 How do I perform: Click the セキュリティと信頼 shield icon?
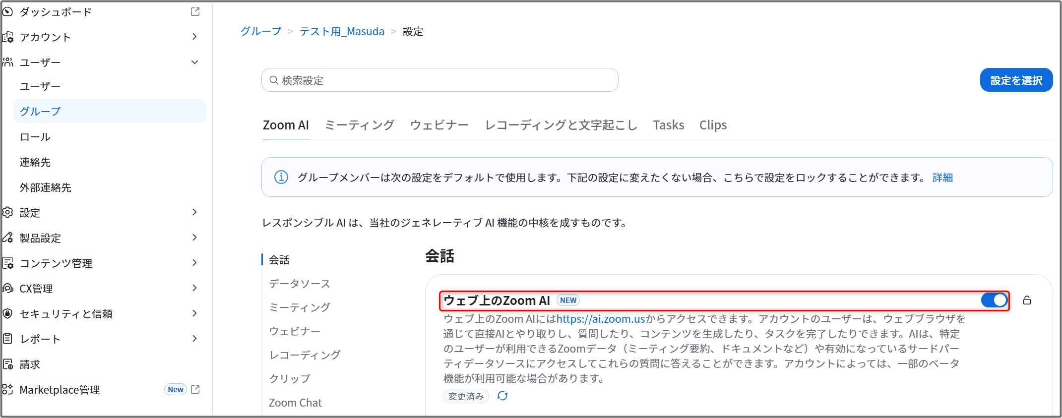7,313
